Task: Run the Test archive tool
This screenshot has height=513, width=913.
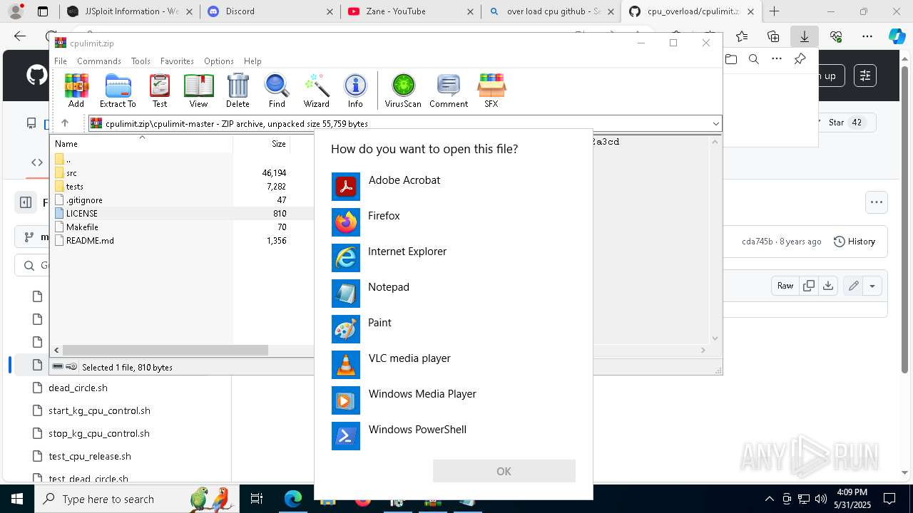Action: tap(160, 90)
